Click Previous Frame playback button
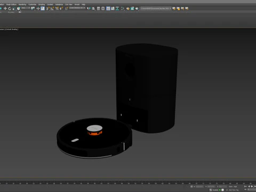 tap(249, 187)
